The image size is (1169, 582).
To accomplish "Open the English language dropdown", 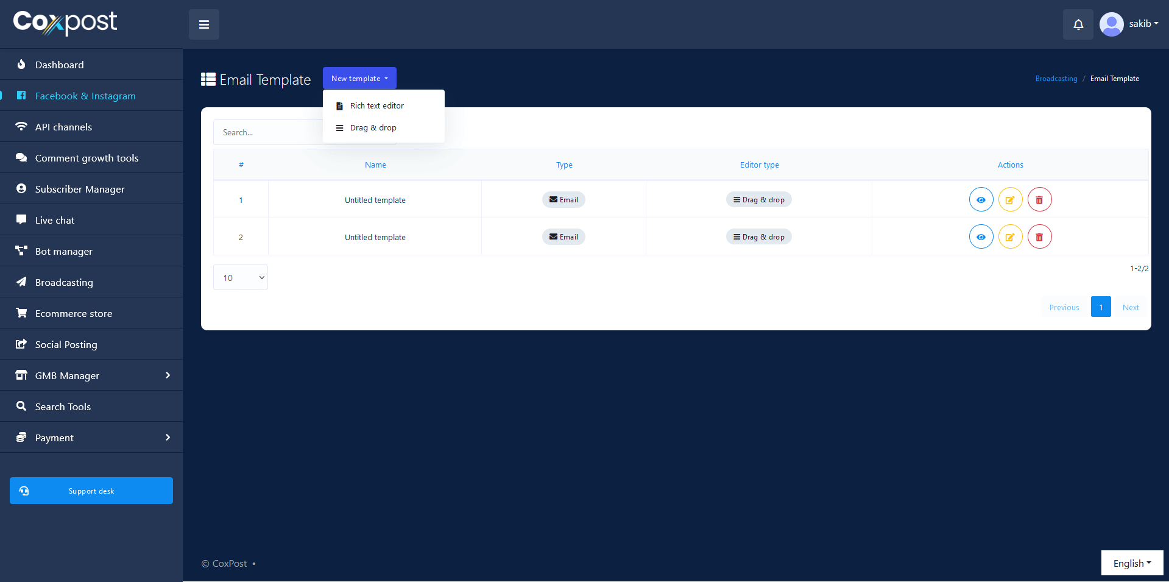I will pos(1132,563).
